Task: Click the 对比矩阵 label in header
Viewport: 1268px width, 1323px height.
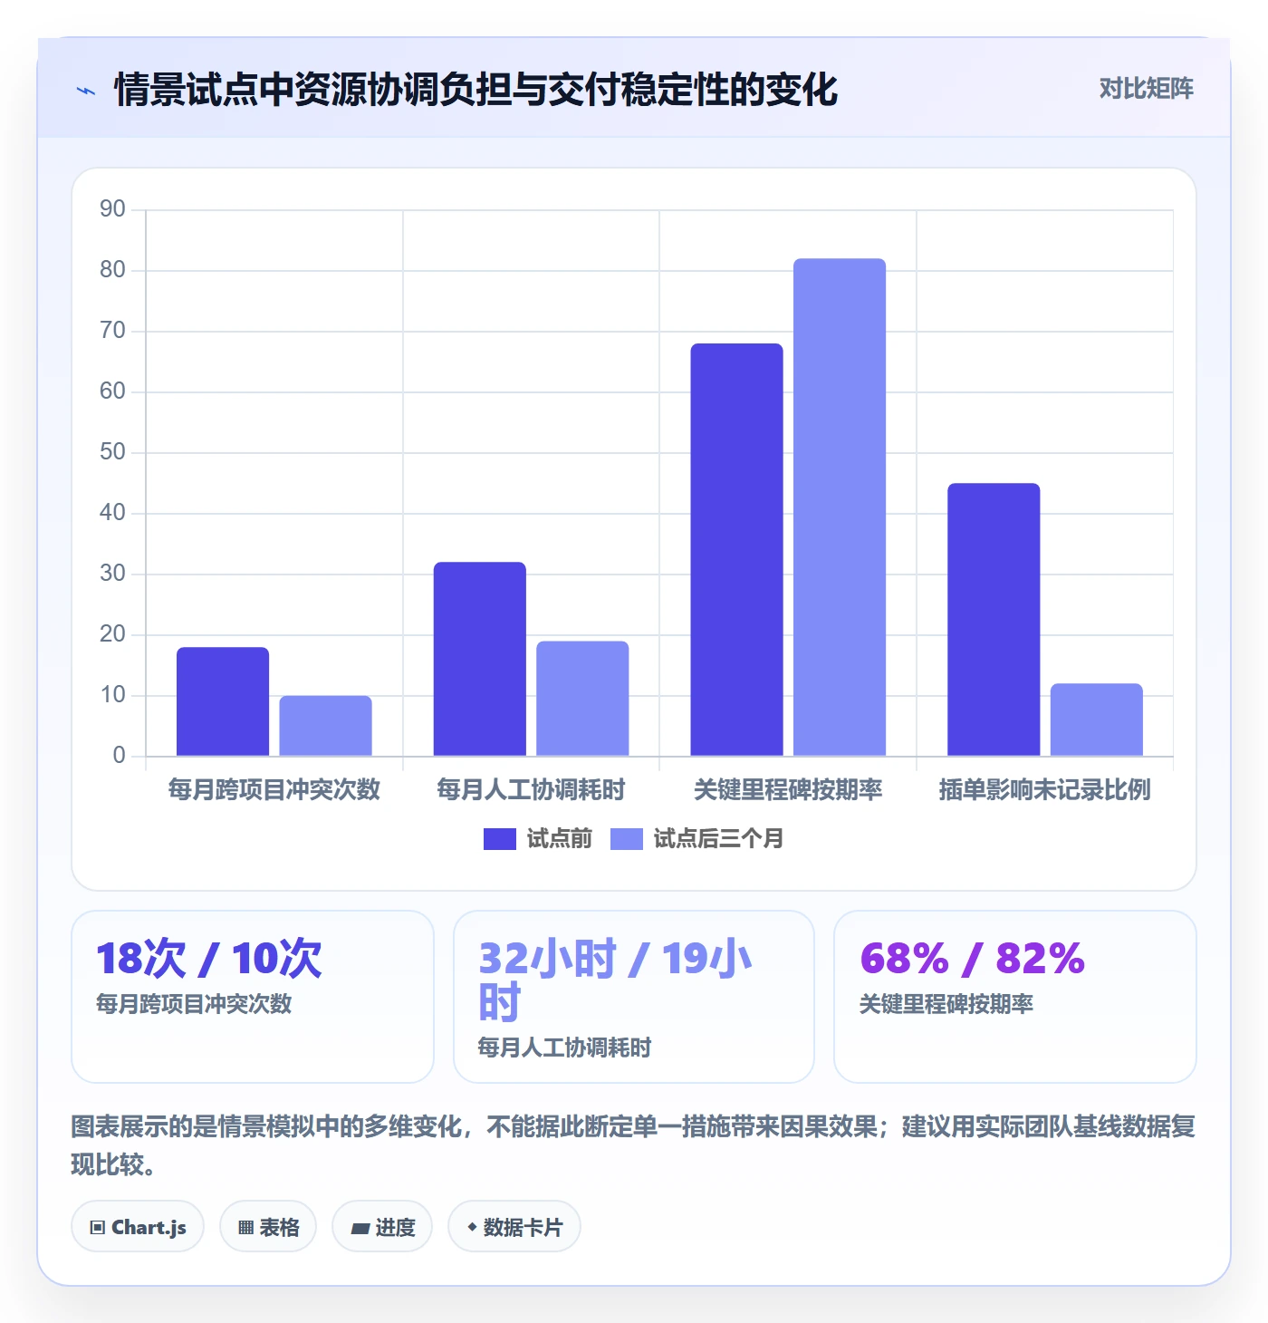Action: pyautogui.click(x=1146, y=88)
